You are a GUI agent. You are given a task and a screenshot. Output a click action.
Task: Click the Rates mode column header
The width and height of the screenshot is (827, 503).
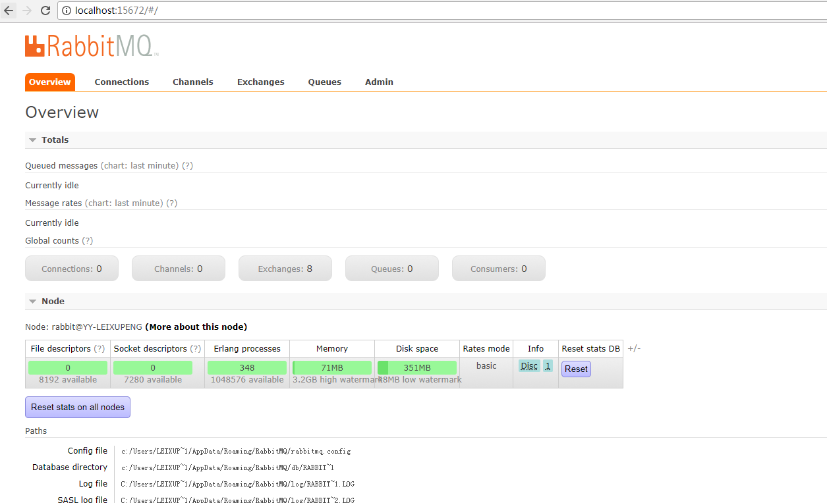486,349
